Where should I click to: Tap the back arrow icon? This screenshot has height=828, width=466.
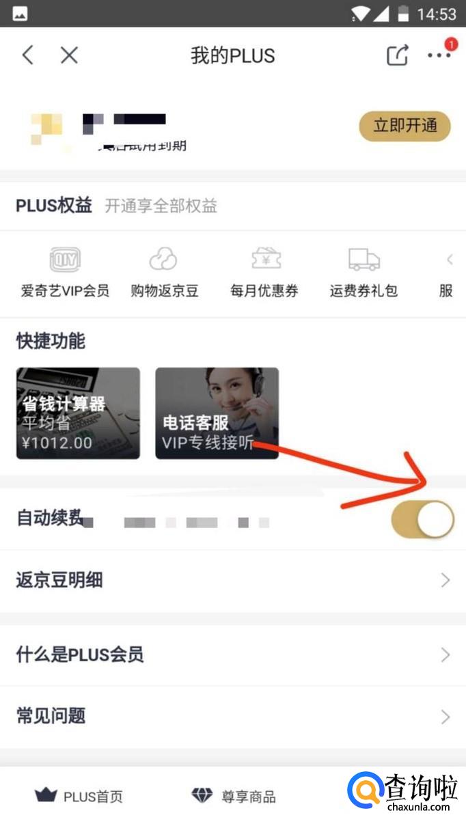(x=28, y=55)
